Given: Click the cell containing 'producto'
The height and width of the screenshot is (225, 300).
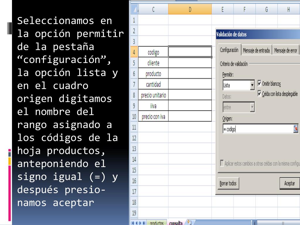Looking at the screenshot, I should coord(153,73).
